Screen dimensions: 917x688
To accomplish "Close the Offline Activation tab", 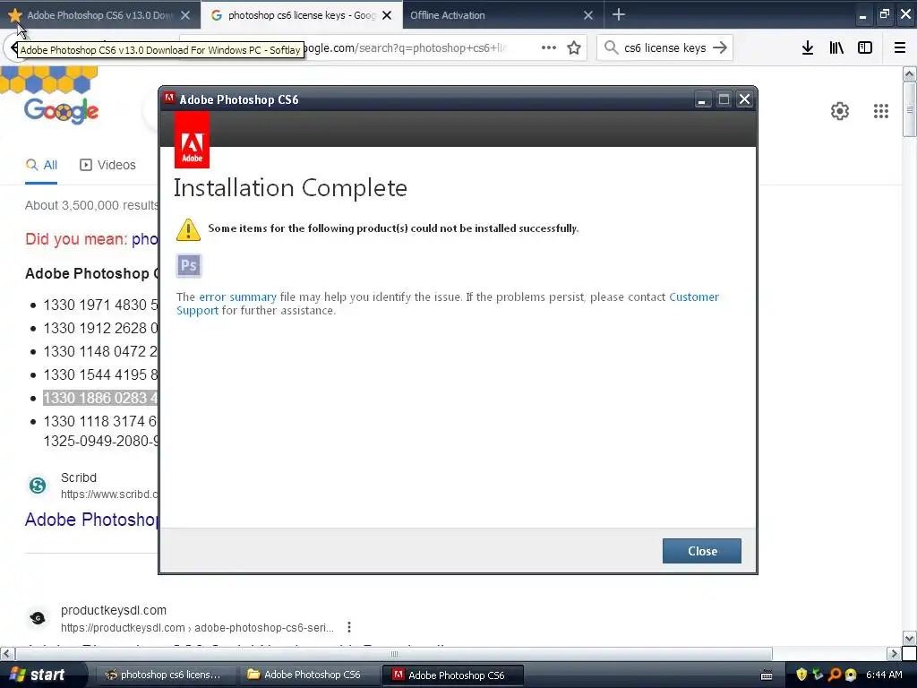I will pyautogui.click(x=588, y=15).
